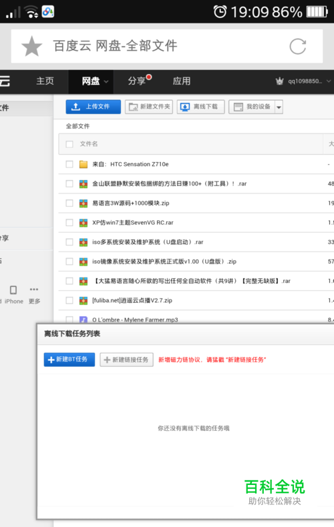334x527 pixels.
Task: Sort by the 文件名 column header
Action: [89, 144]
